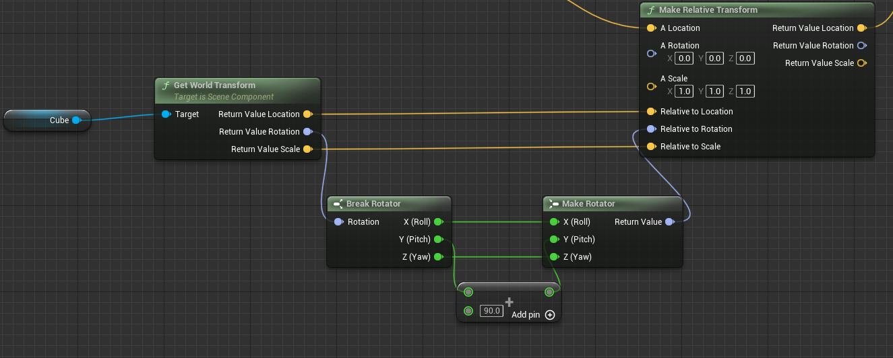Click the Return Value pin on Make Rotator
The height and width of the screenshot is (358, 893).
[670, 222]
